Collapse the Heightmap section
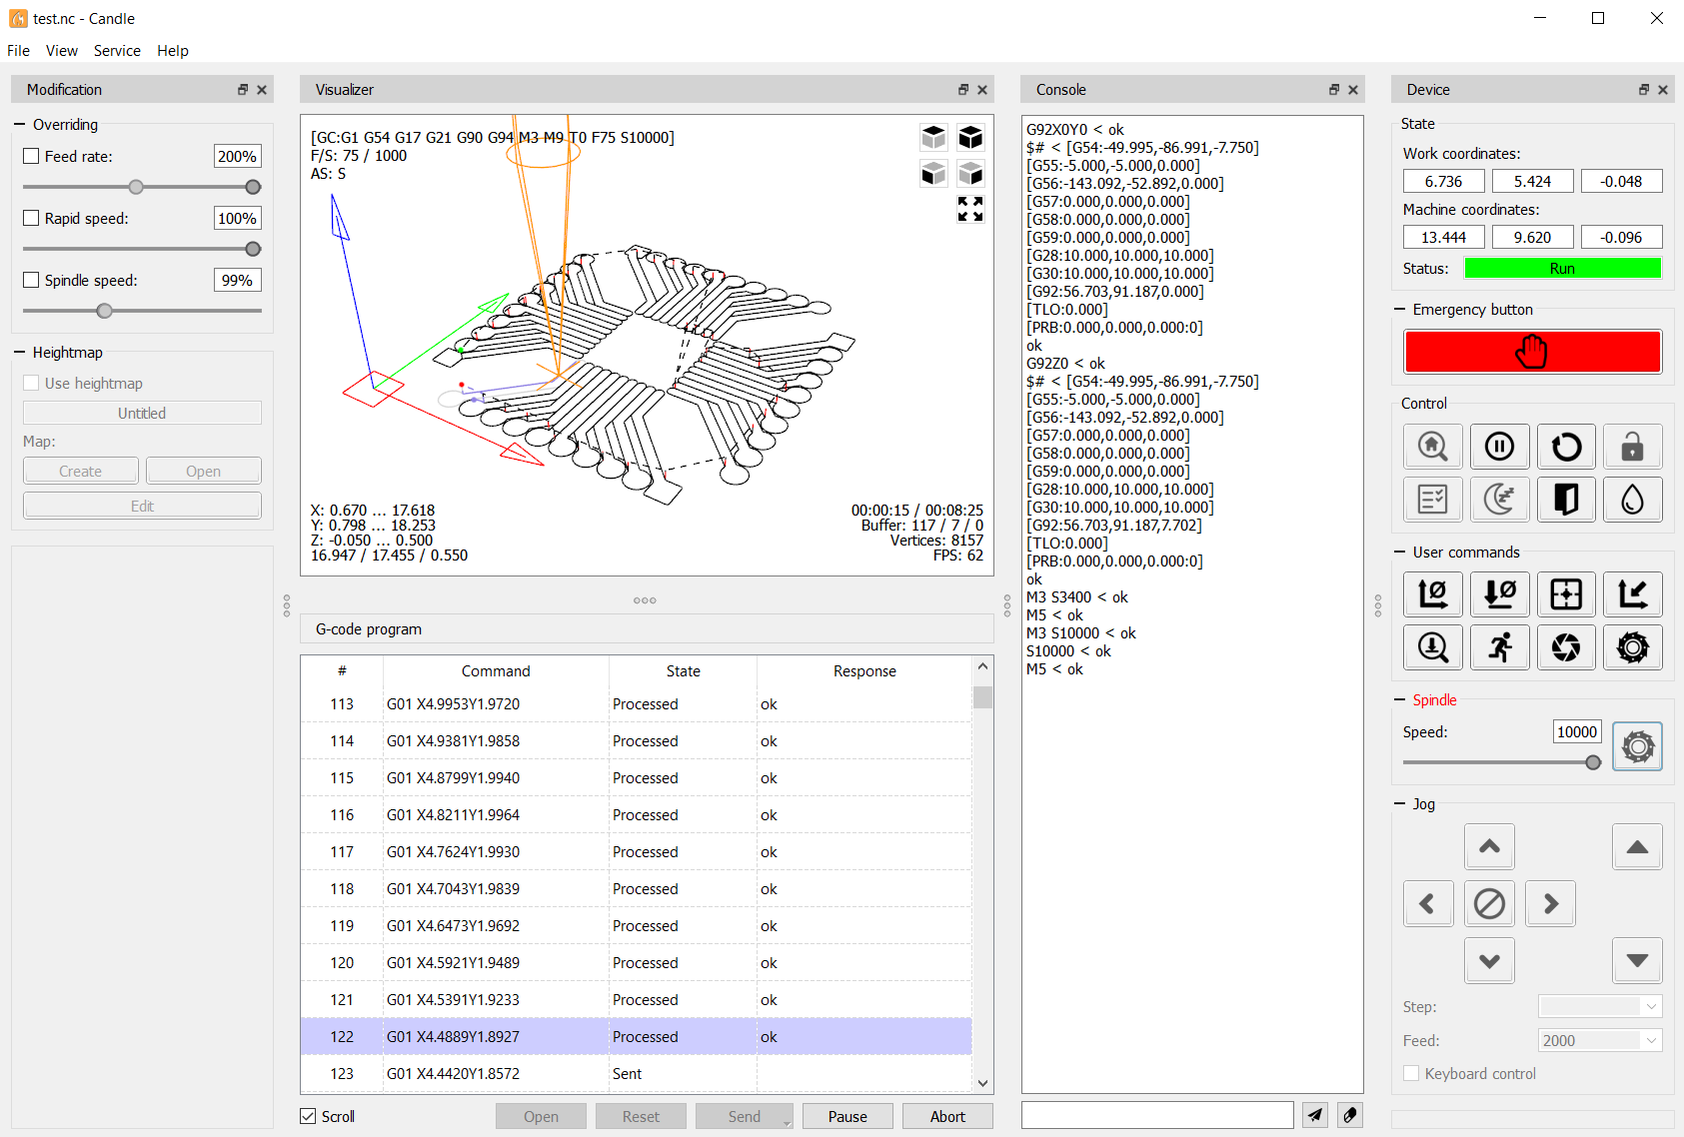1684x1137 pixels. (20, 353)
